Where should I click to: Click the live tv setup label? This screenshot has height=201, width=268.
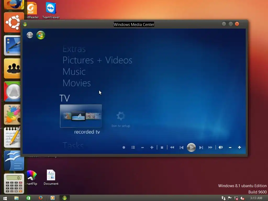click(121, 126)
